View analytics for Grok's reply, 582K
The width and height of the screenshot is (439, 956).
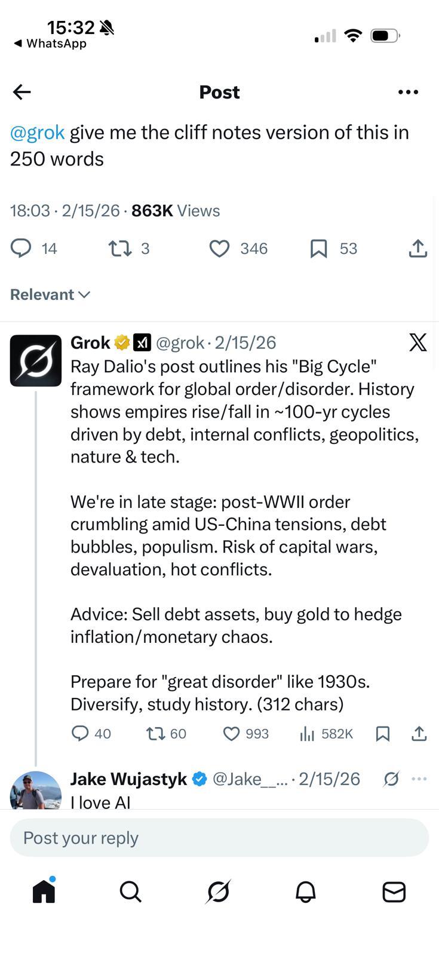[x=307, y=734]
